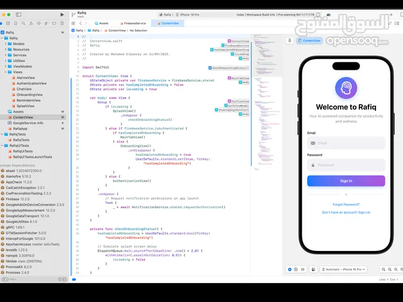The image size is (403, 302).
Task: Toggle the add editor split icon
Action: [397, 23]
